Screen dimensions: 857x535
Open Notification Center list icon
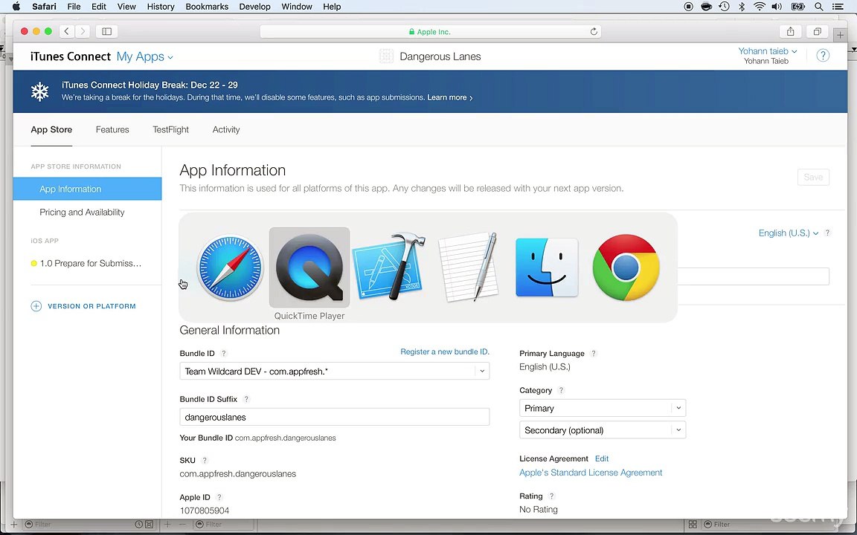838,7
